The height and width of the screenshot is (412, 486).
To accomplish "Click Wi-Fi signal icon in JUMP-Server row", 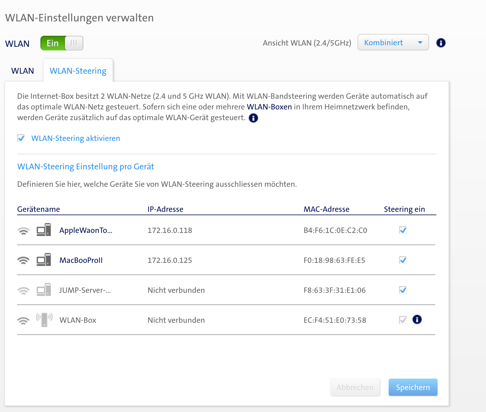I will tap(23, 290).
